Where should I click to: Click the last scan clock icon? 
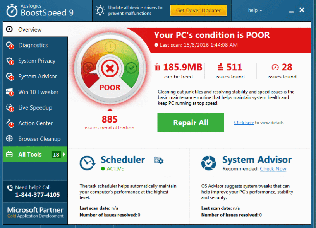[x=156, y=45]
